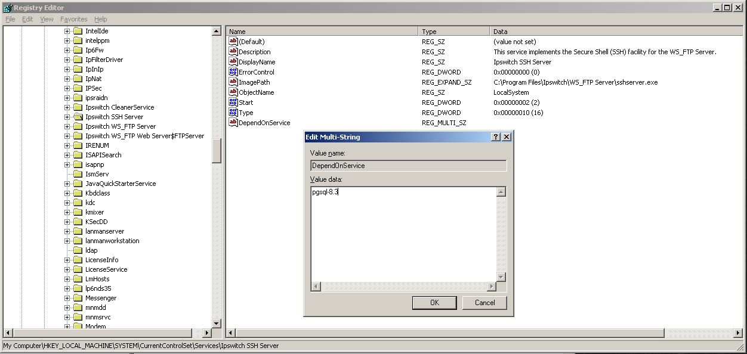747x354 pixels.
Task: Click the sshserver.exe ImagePath data cell
Action: click(x=576, y=82)
